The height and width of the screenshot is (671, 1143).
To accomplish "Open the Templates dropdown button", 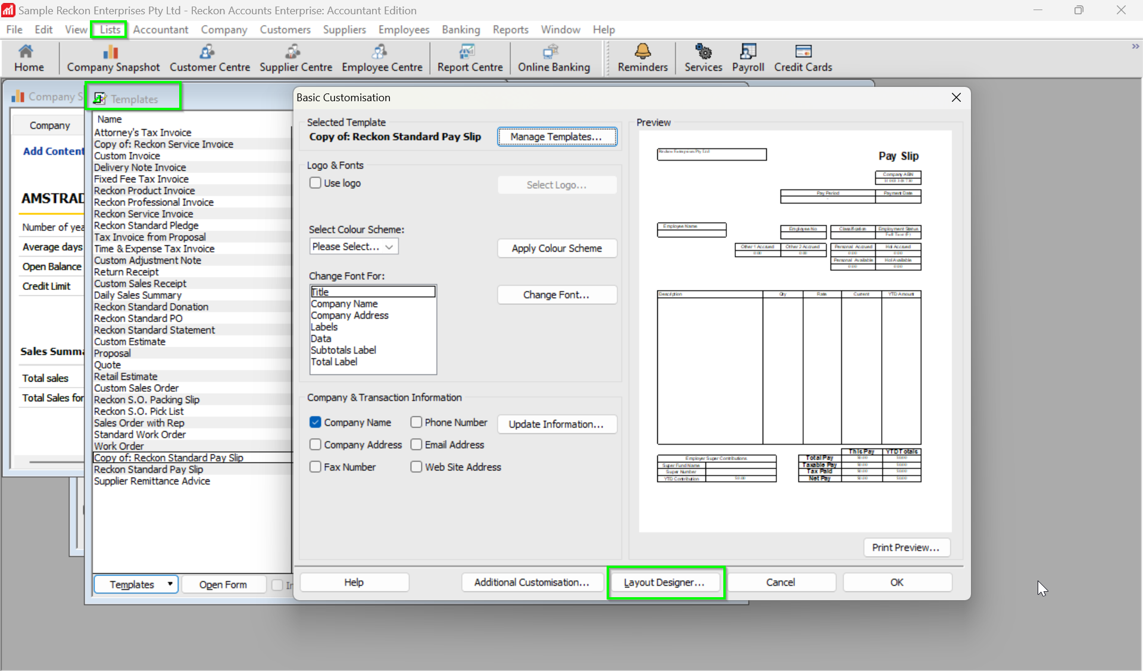I will 136,585.
